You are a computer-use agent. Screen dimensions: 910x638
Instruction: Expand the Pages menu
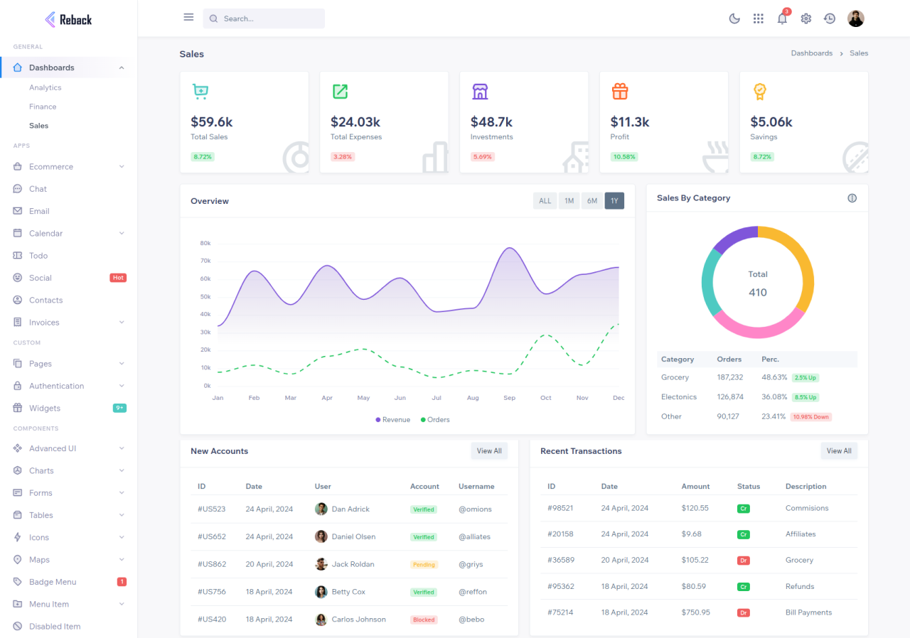[69, 364]
